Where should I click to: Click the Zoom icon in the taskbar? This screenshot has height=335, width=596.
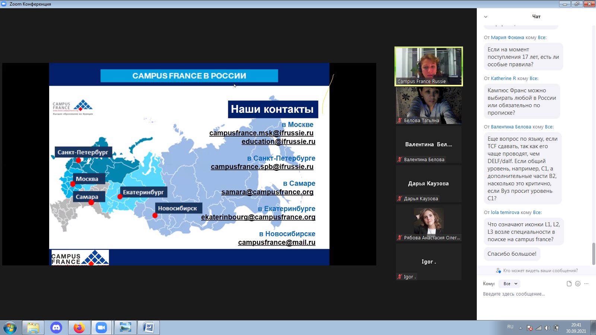[x=101, y=328]
